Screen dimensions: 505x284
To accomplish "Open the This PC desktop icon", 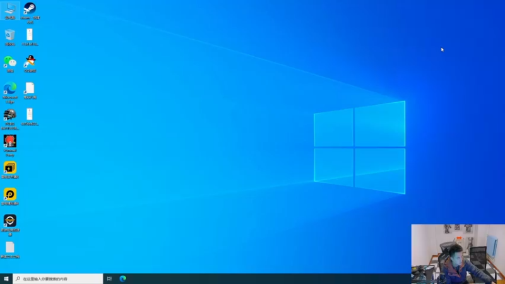I will click(10, 11).
